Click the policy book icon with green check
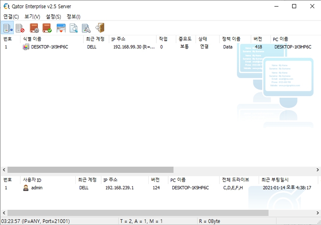 pos(47,28)
